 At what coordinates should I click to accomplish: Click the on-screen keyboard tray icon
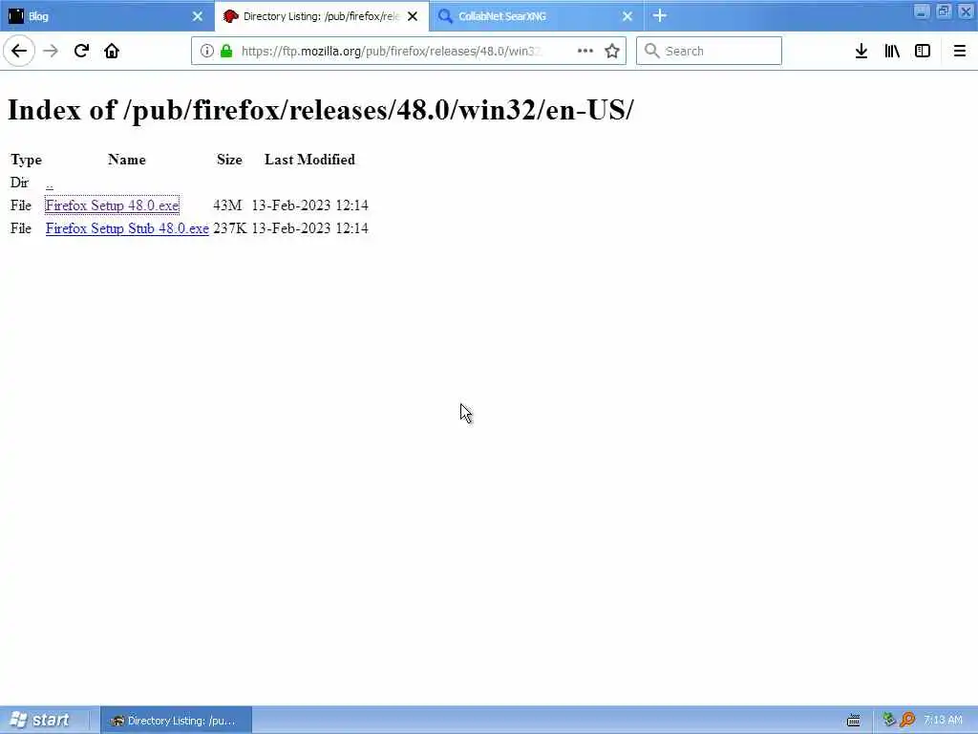pos(853,721)
